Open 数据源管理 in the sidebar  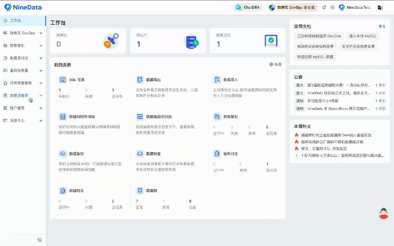23,96
